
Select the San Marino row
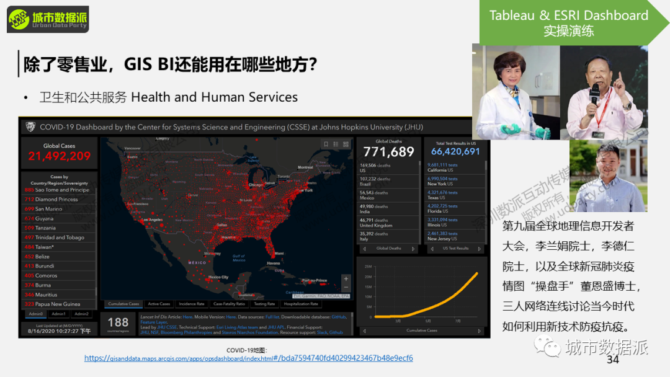tap(58, 209)
